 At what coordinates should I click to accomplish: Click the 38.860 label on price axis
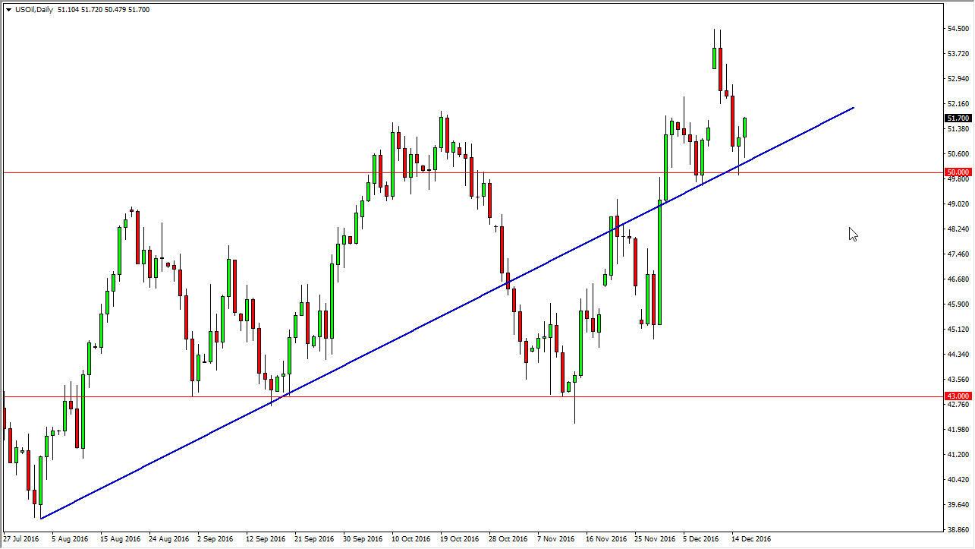[x=958, y=529]
